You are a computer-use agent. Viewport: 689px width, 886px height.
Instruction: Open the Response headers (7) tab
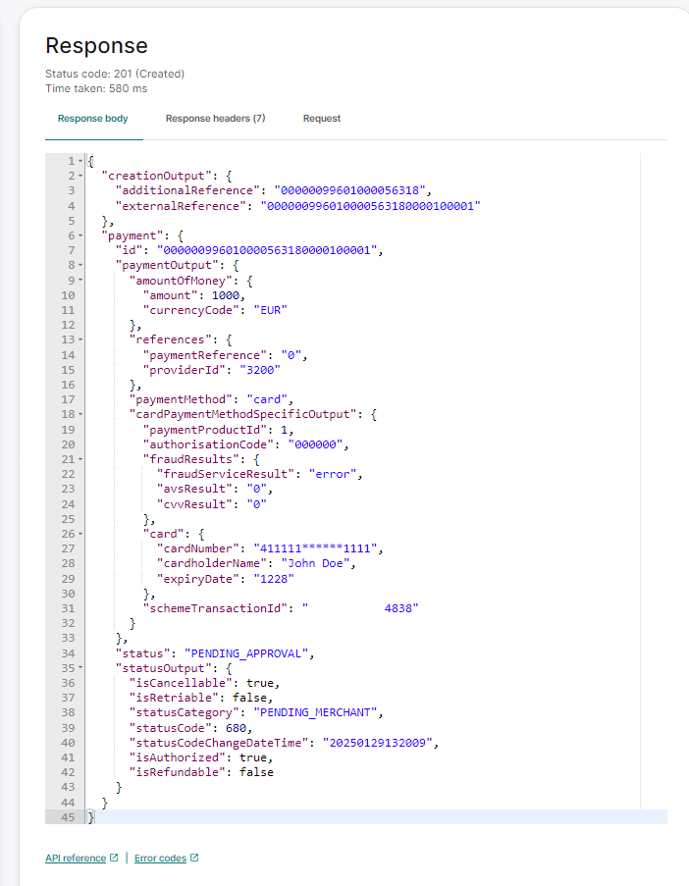click(215, 119)
